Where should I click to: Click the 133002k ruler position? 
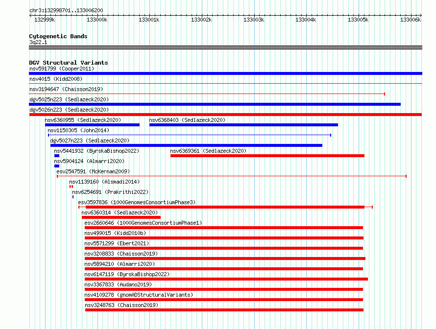coord(201,20)
